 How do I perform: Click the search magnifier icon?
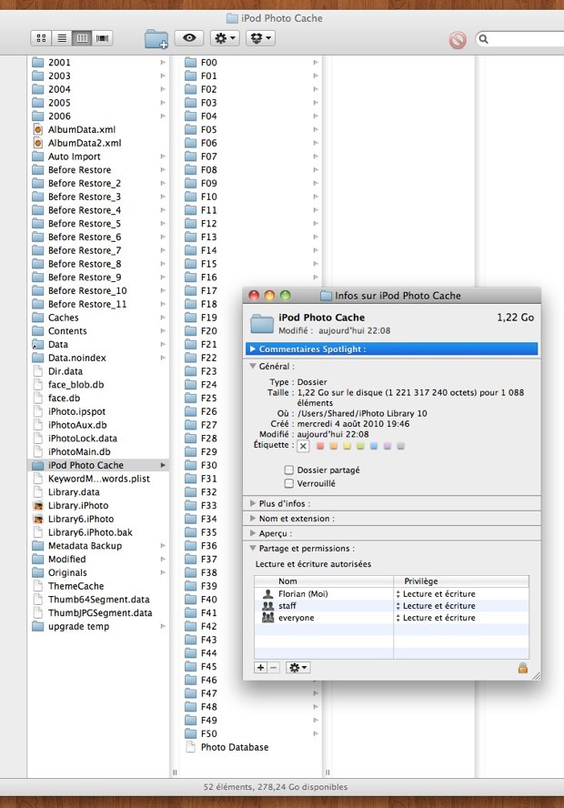coord(484,39)
